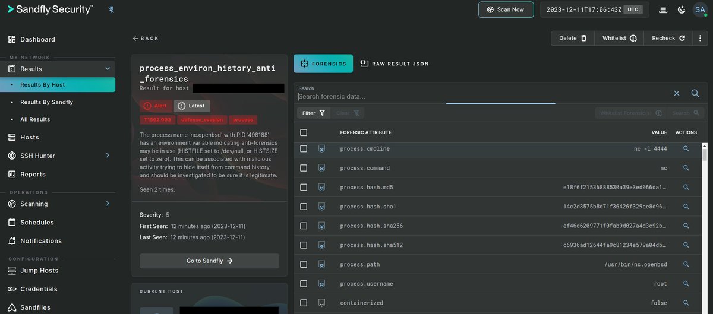The height and width of the screenshot is (314, 713).
Task: Check the process.path row checkbox
Action: 304,264
